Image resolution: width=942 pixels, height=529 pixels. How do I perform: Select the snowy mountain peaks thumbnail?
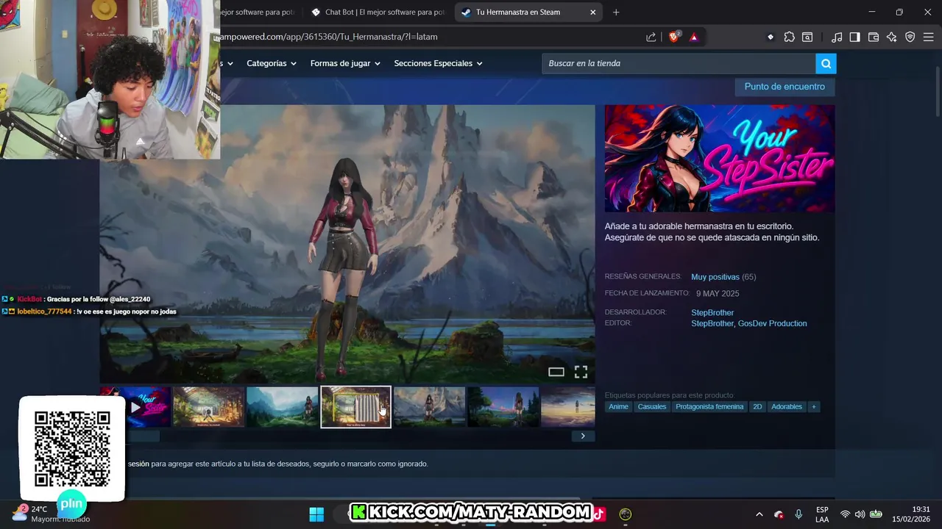point(429,407)
